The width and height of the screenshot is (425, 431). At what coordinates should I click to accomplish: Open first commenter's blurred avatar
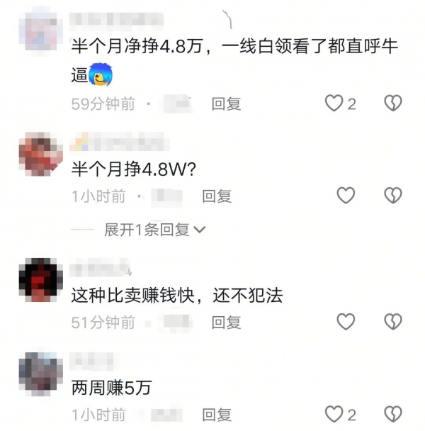pyautogui.click(x=41, y=29)
